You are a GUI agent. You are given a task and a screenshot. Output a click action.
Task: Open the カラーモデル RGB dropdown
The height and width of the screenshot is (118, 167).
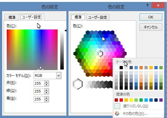click(58, 76)
